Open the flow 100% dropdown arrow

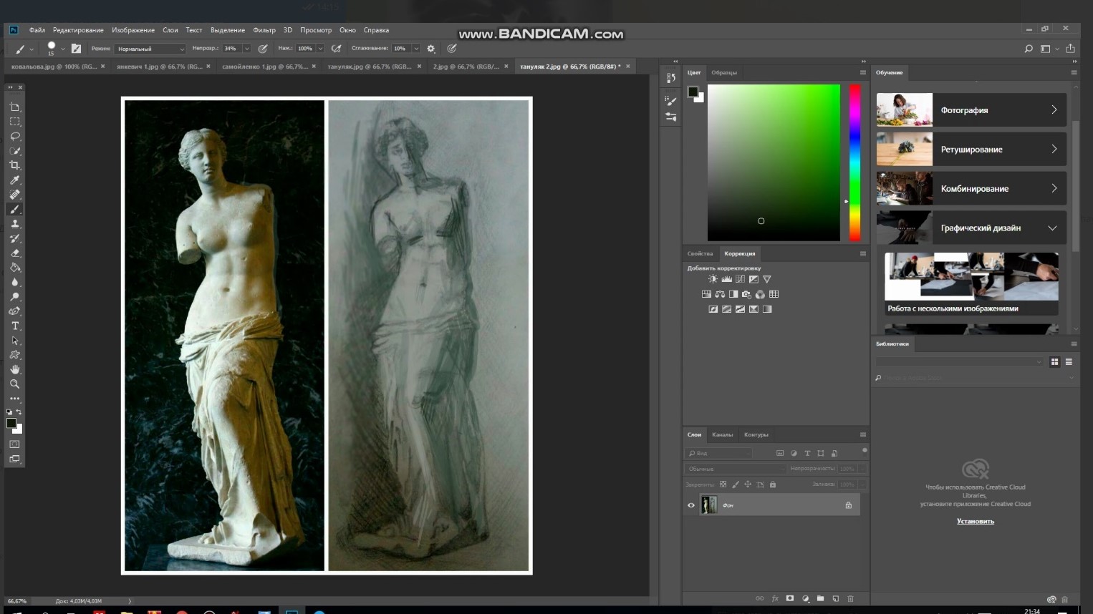[320, 49]
